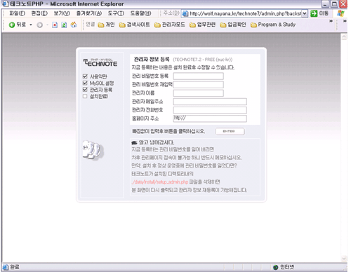Click the TECHNOTE logo
This screenshot has height=272, width=351.
100,62
